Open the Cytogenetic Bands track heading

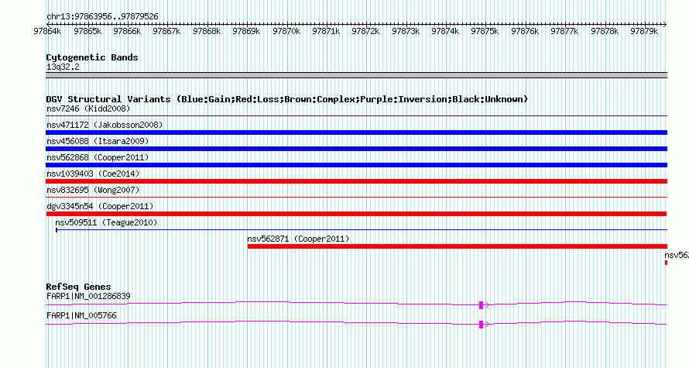92,57
